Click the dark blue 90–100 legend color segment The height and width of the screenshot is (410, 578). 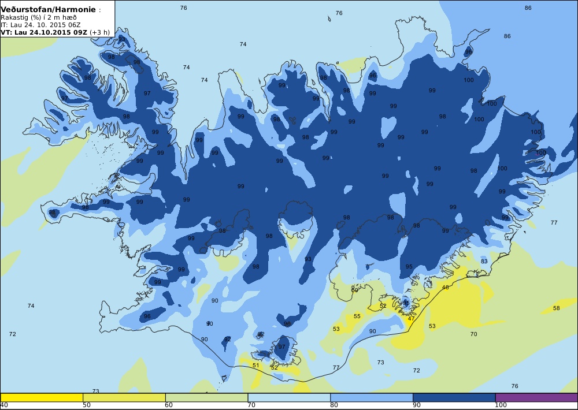454,397
